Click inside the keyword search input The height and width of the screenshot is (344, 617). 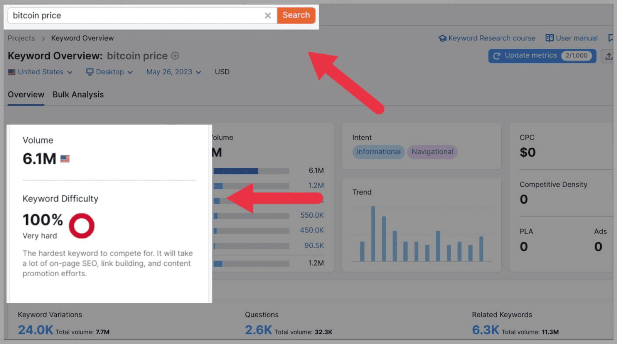(x=135, y=16)
